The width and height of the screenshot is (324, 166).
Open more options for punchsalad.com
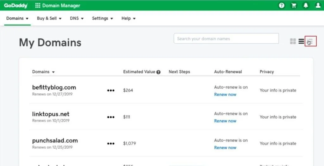pyautogui.click(x=111, y=143)
